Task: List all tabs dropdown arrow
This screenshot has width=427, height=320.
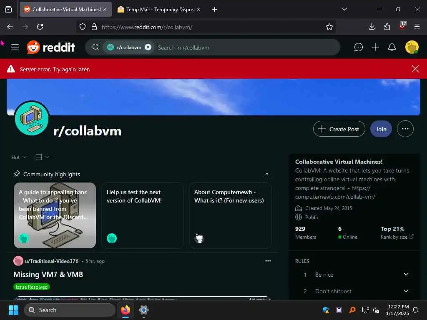Action: [x=344, y=9]
